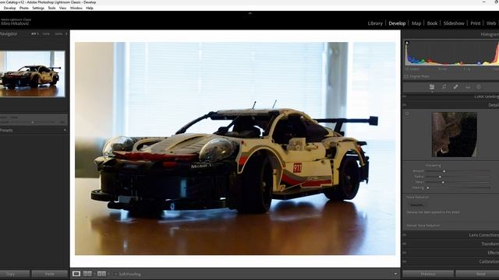This screenshot has height=280, width=499.
Task: Switch to the Develop module
Action: (x=397, y=23)
